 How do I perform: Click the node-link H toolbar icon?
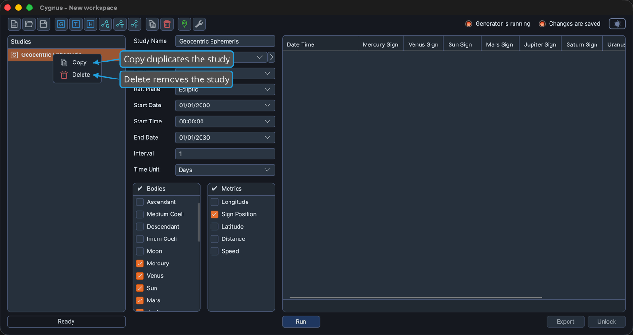(135, 24)
